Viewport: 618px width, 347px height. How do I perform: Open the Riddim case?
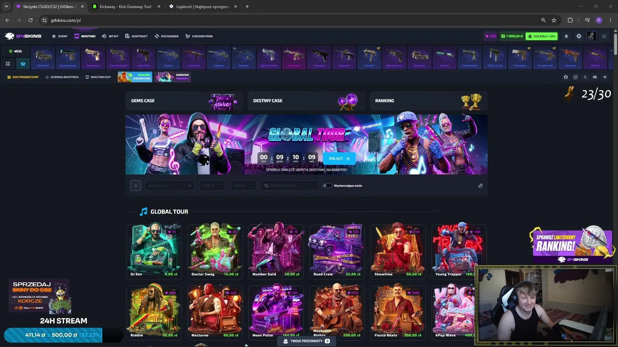click(x=154, y=312)
